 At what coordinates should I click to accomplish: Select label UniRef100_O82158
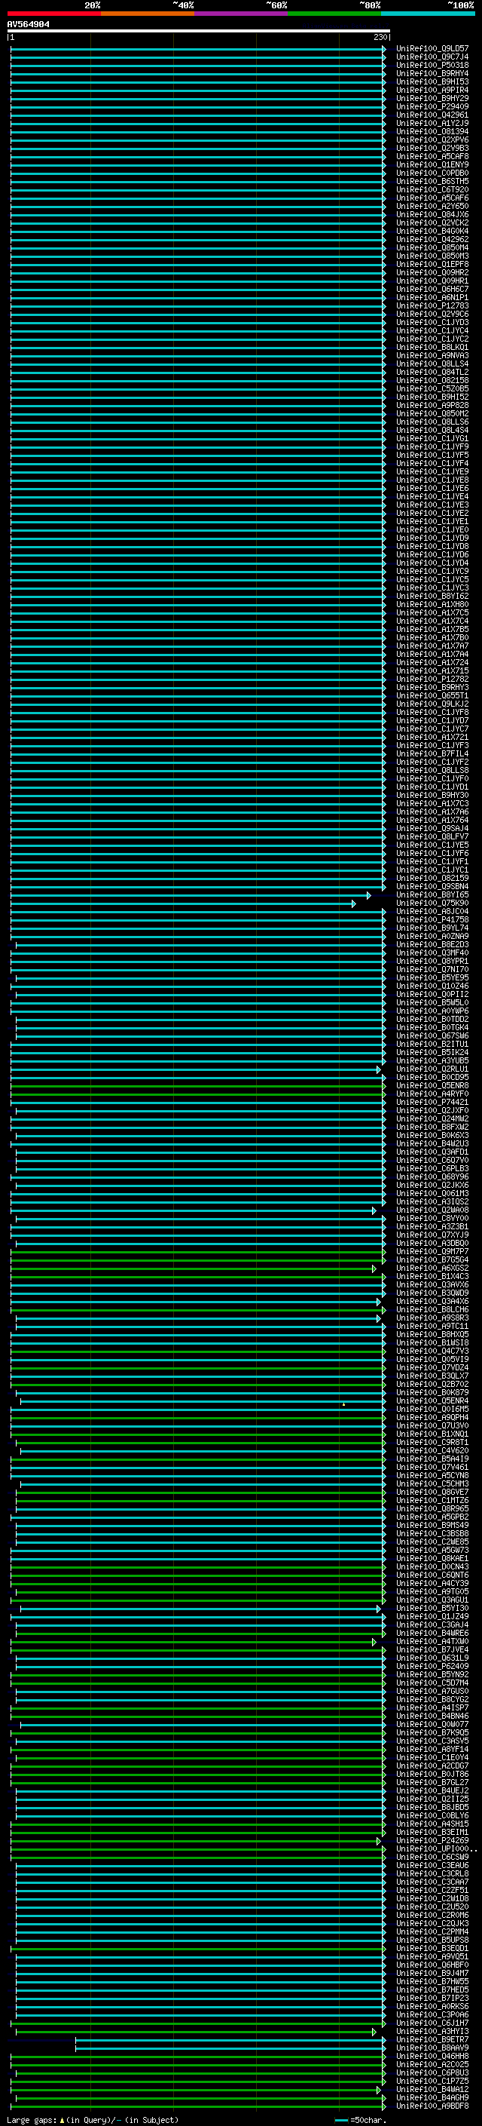[x=432, y=380]
